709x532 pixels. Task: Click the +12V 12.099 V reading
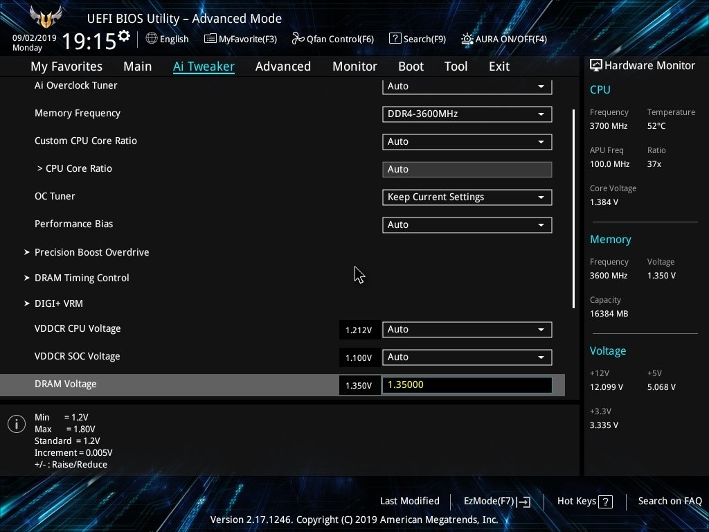607,387
